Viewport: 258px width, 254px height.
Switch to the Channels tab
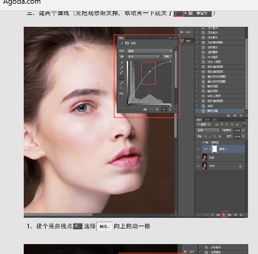(x=207, y=120)
